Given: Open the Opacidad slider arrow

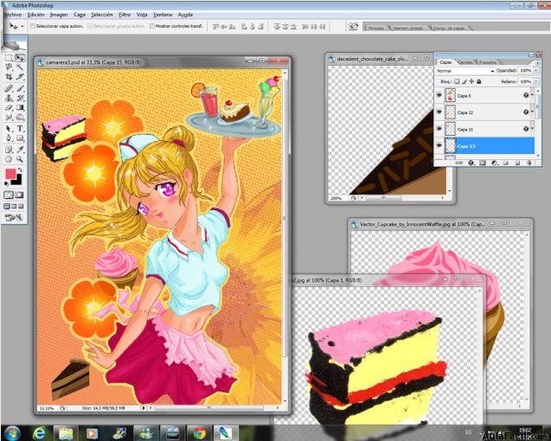Looking at the screenshot, I should 536,71.
